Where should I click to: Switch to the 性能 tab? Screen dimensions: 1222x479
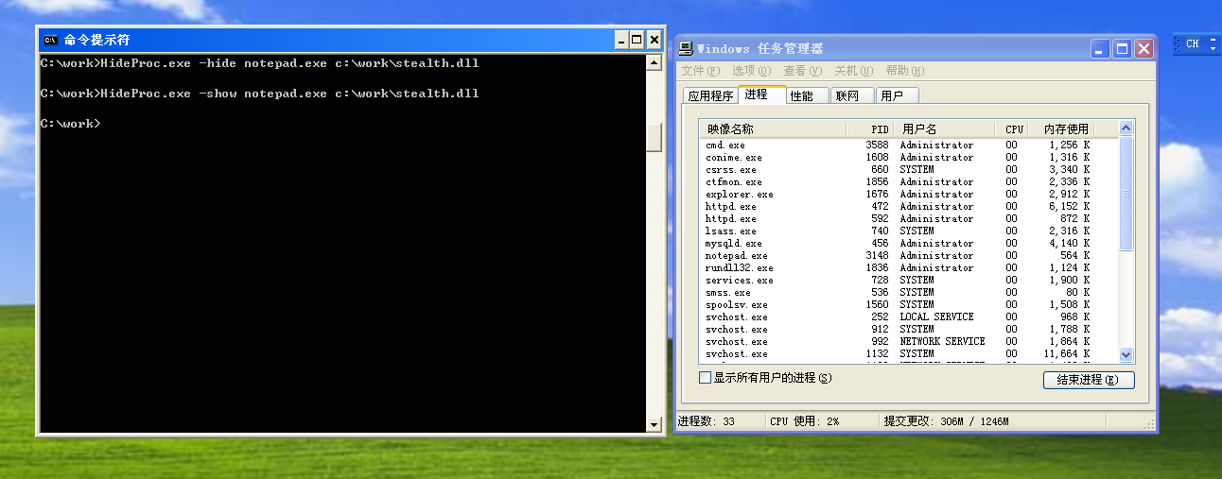click(806, 95)
